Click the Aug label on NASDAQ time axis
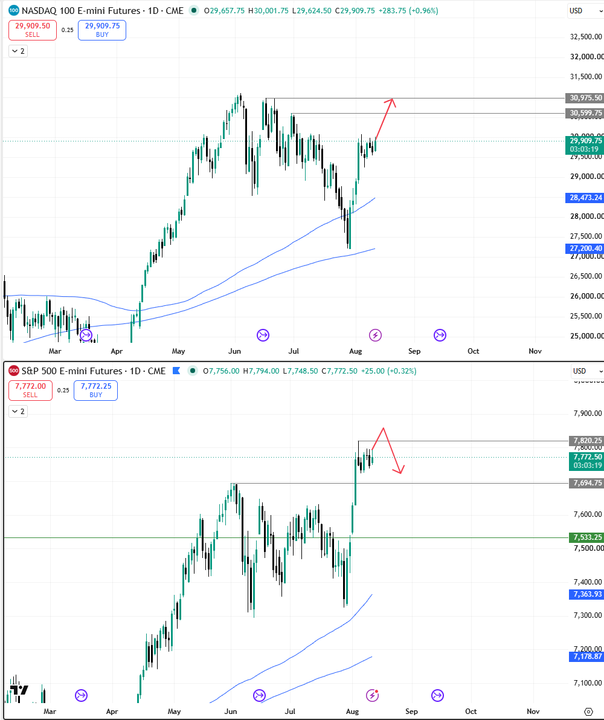The width and height of the screenshot is (604, 720). (x=355, y=351)
